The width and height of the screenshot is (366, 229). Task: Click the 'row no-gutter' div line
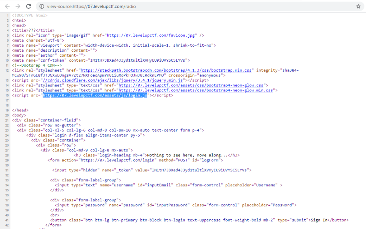coord(49,125)
